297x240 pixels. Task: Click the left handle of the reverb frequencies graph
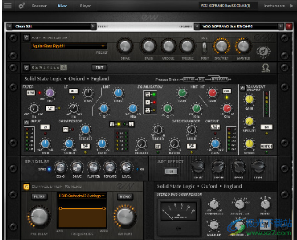pyautogui.click(x=60, y=208)
